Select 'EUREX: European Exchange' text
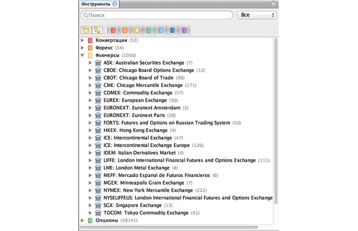The height and width of the screenshot is (231, 358). (135, 100)
